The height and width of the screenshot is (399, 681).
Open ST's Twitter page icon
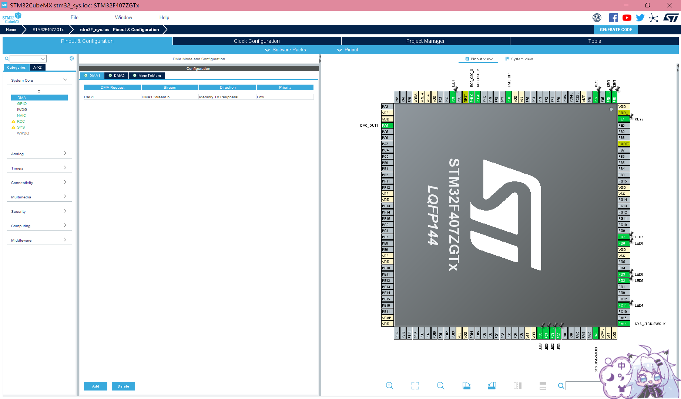640,17
